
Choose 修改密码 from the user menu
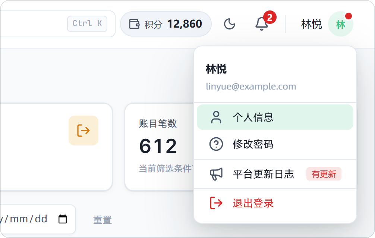tap(275, 144)
